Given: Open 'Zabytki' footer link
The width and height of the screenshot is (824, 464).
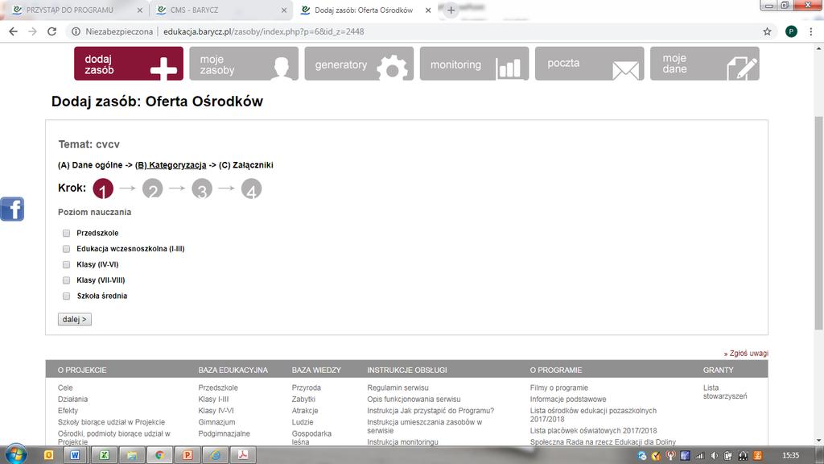Looking at the screenshot, I should click(x=303, y=400).
